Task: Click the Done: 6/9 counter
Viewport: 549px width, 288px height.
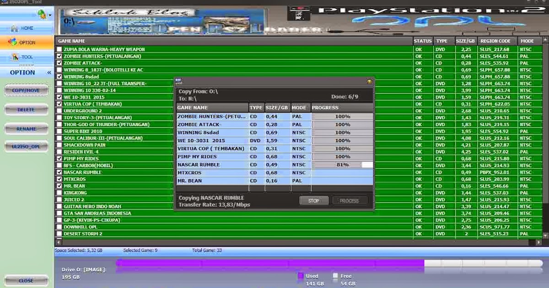Action: [x=344, y=97]
